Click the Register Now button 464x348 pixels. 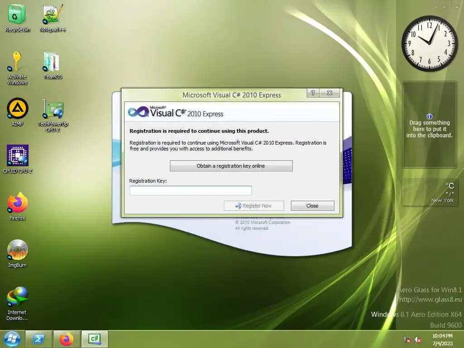(x=254, y=206)
